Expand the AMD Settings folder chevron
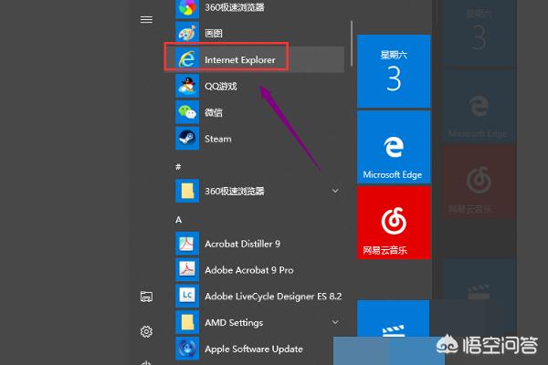Screen dimensions: 548x365 click(x=335, y=322)
